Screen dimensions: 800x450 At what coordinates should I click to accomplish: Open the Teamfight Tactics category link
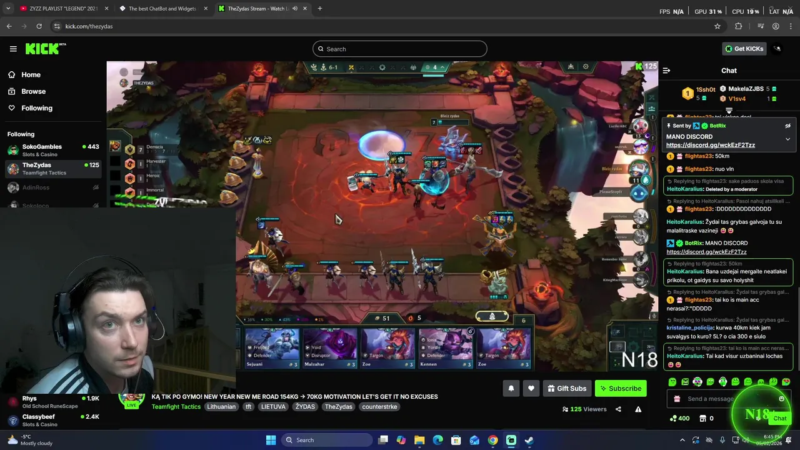(x=176, y=406)
